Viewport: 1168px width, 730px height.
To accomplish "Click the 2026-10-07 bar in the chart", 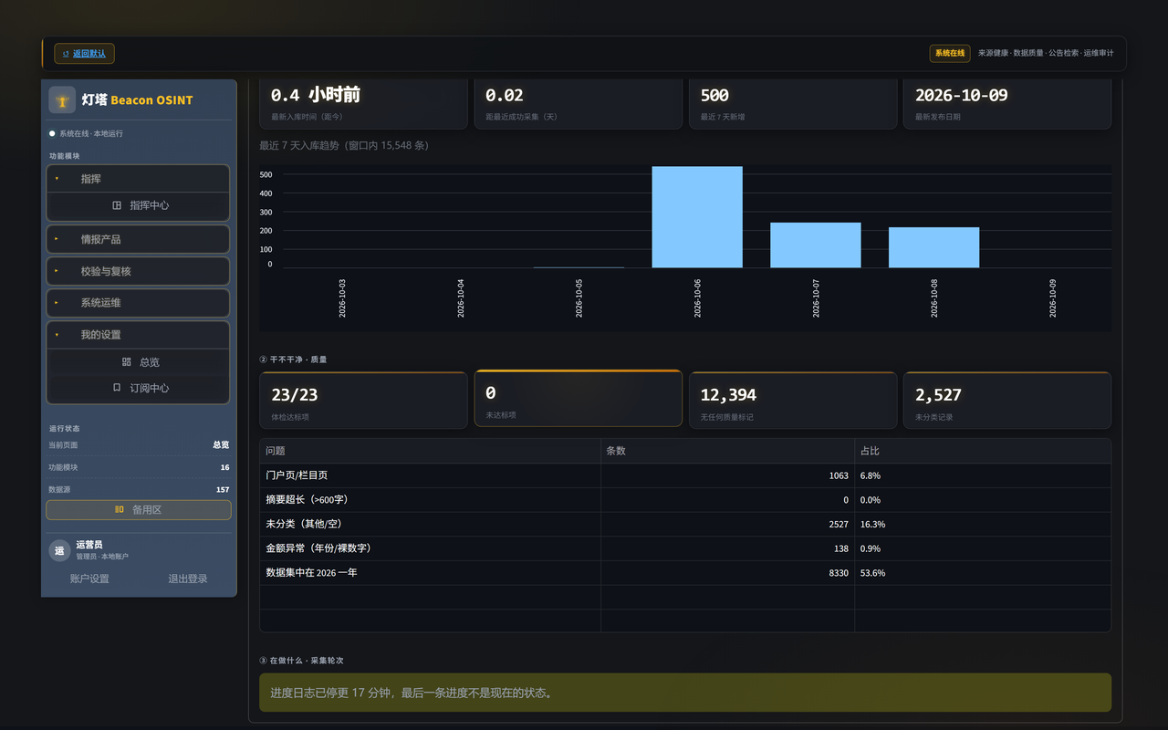I will point(816,245).
